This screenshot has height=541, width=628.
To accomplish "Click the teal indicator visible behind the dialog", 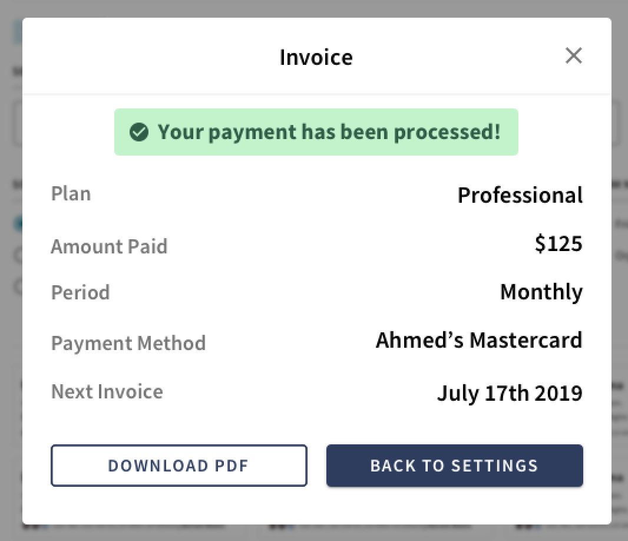I will (18, 223).
